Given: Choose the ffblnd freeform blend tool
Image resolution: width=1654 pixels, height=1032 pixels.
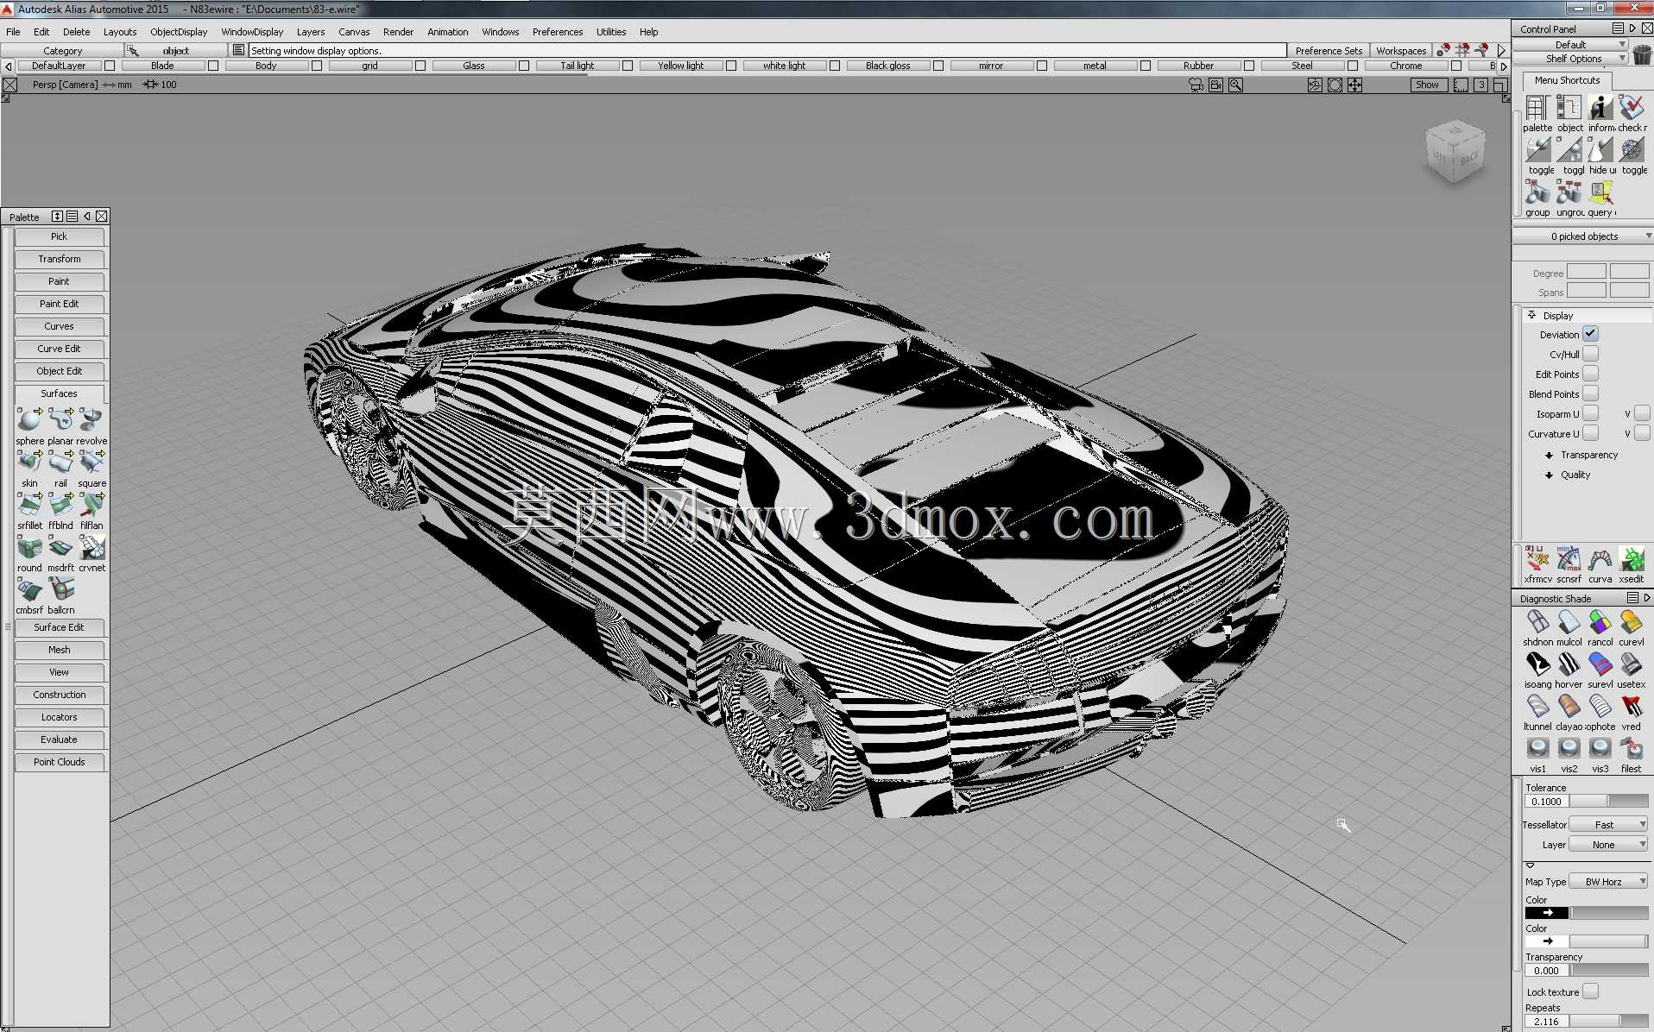Looking at the screenshot, I should [60, 504].
